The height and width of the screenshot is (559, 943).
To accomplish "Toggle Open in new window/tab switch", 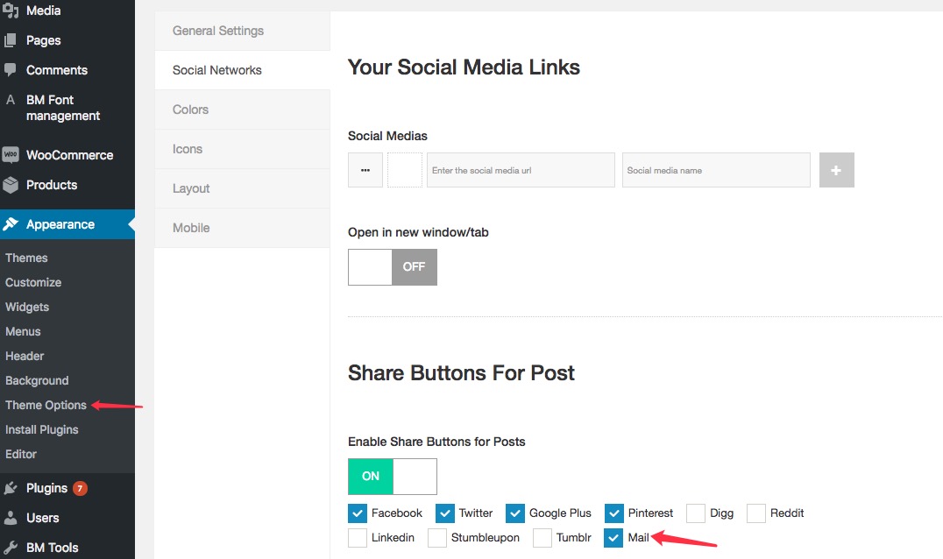I will (393, 267).
